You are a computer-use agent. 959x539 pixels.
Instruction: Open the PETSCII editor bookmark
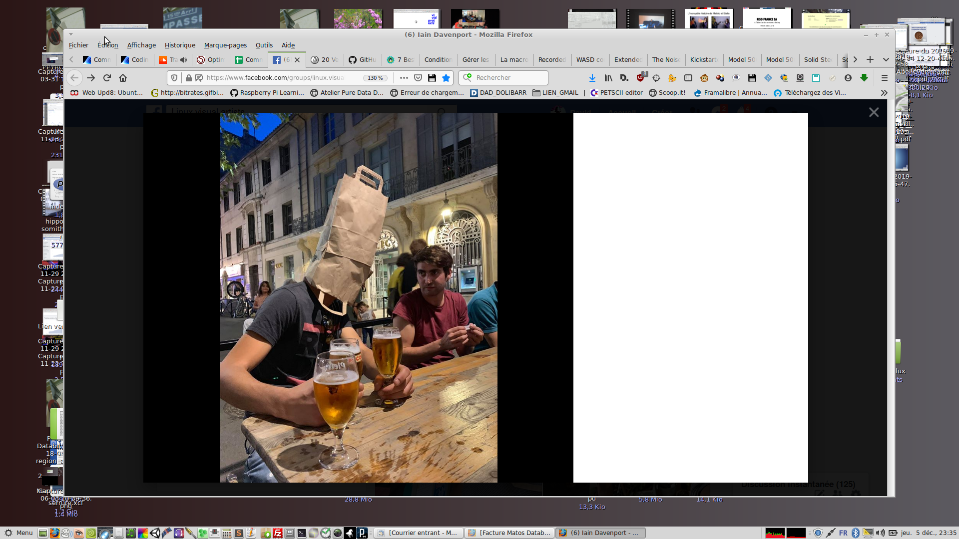[617, 93]
